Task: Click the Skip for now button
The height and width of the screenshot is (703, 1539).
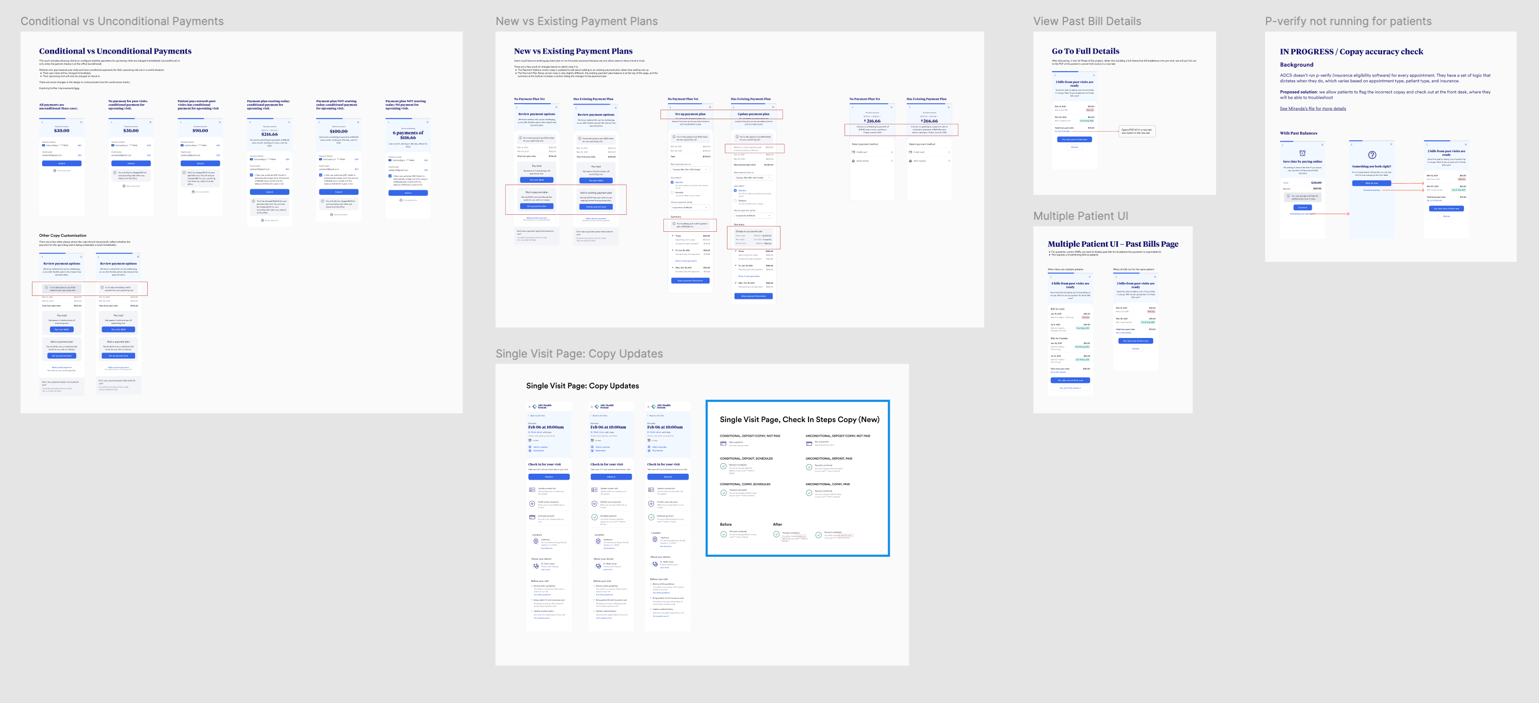Action: [x=1371, y=183]
